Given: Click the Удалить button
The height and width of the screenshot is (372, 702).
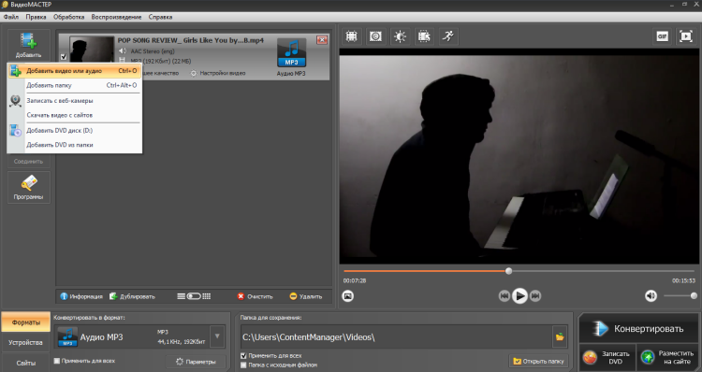Looking at the screenshot, I should point(306,296).
